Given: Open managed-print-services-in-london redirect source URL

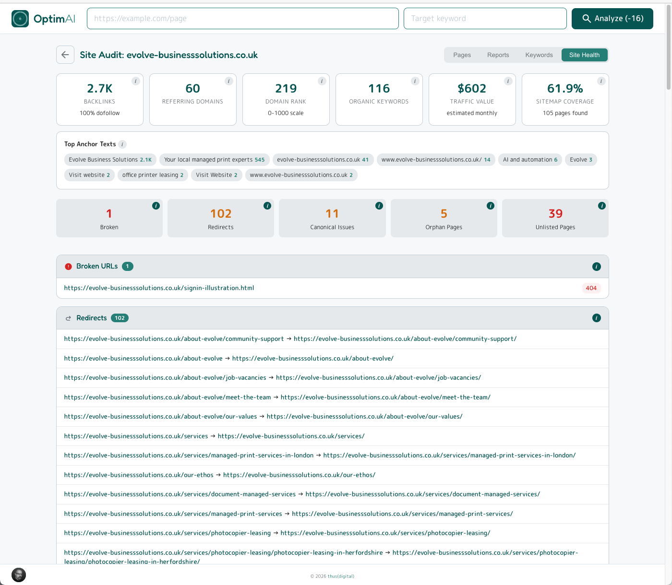Looking at the screenshot, I should [x=189, y=456].
